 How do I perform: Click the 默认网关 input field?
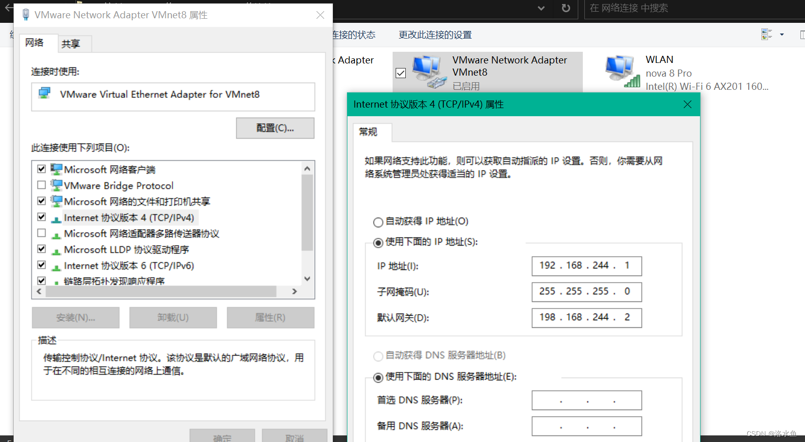pyautogui.click(x=587, y=318)
